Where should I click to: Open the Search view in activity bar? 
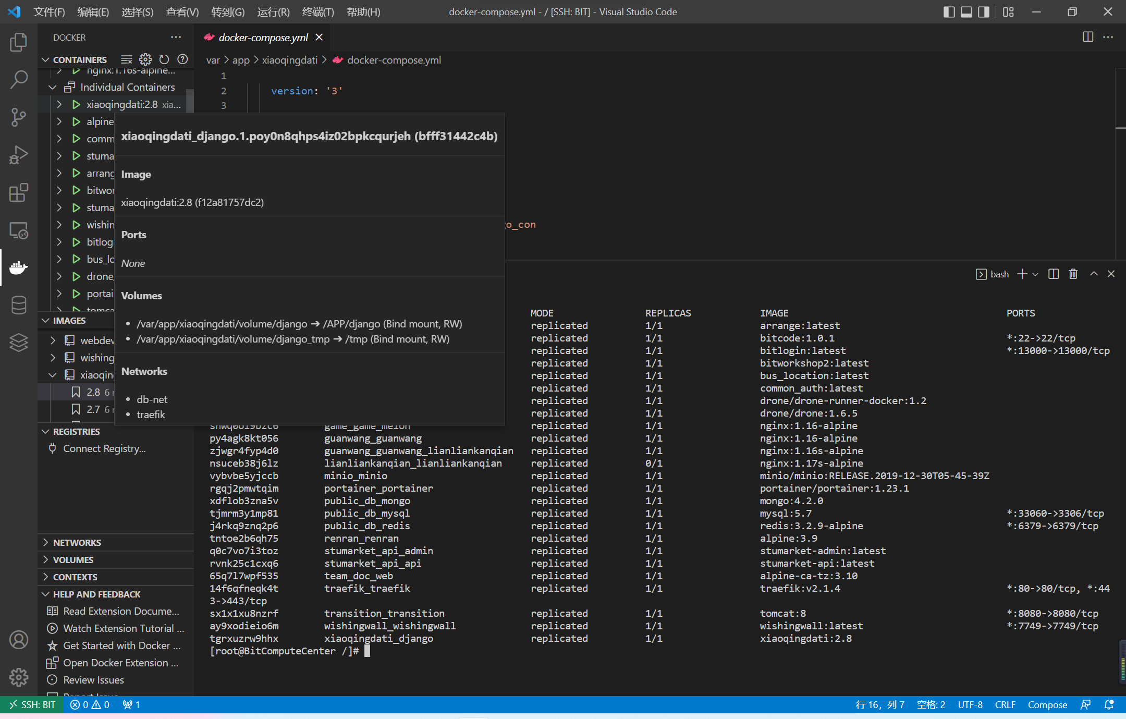pos(19,80)
